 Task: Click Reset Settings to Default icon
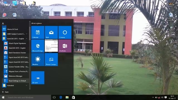(6, 81)
